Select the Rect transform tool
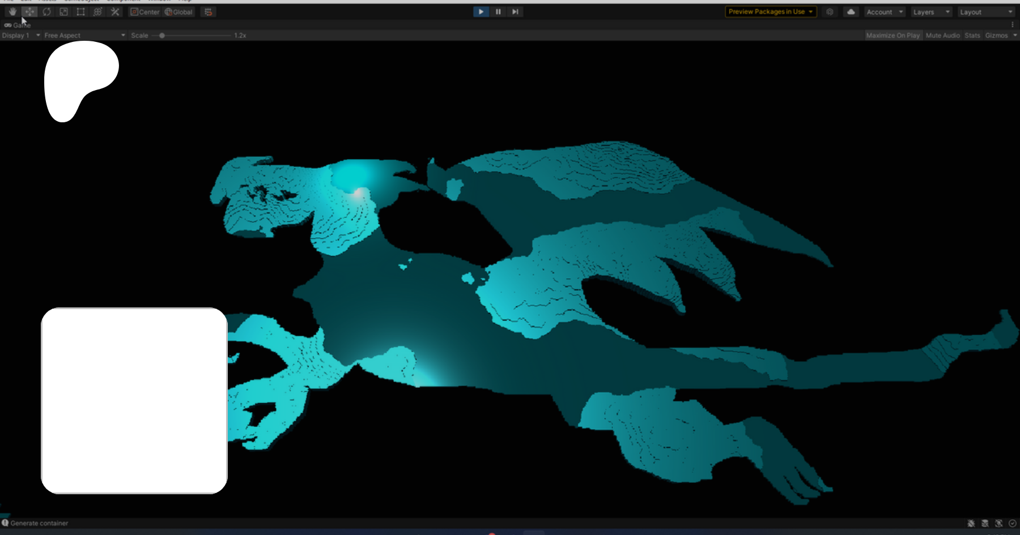The image size is (1020, 535). point(80,12)
